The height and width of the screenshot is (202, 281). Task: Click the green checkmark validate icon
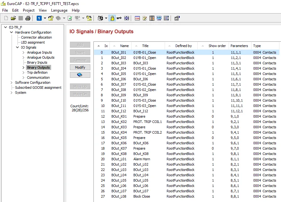coord(70,18)
